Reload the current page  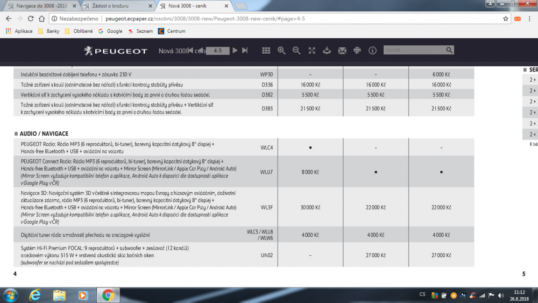click(31, 18)
